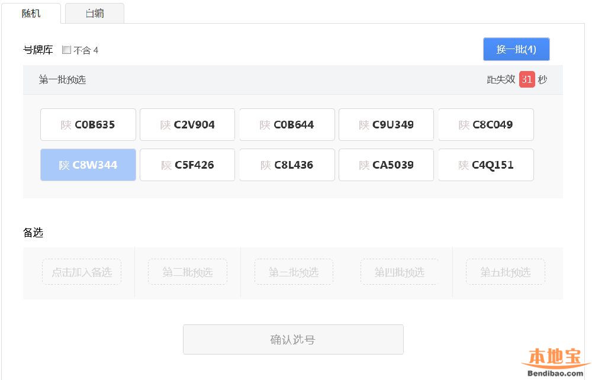Select the 第五批预选 backup slot
592x380 pixels.
pos(505,272)
